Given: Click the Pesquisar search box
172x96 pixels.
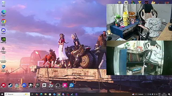Looking at the screenshot, I should coord(17,94).
